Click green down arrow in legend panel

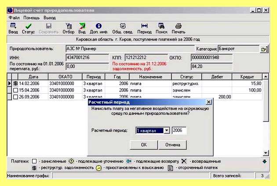point(264,161)
